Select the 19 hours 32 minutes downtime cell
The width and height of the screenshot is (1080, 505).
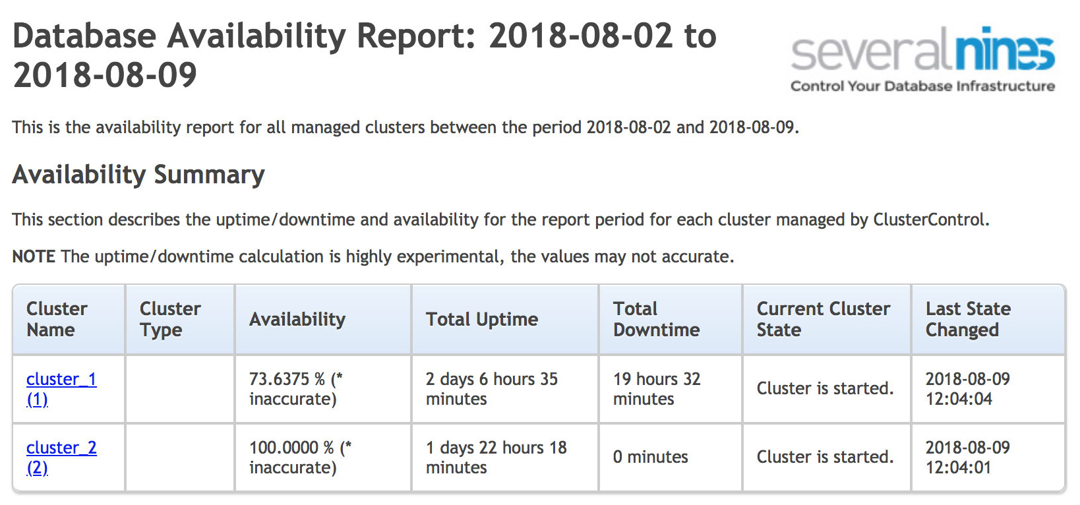671,389
